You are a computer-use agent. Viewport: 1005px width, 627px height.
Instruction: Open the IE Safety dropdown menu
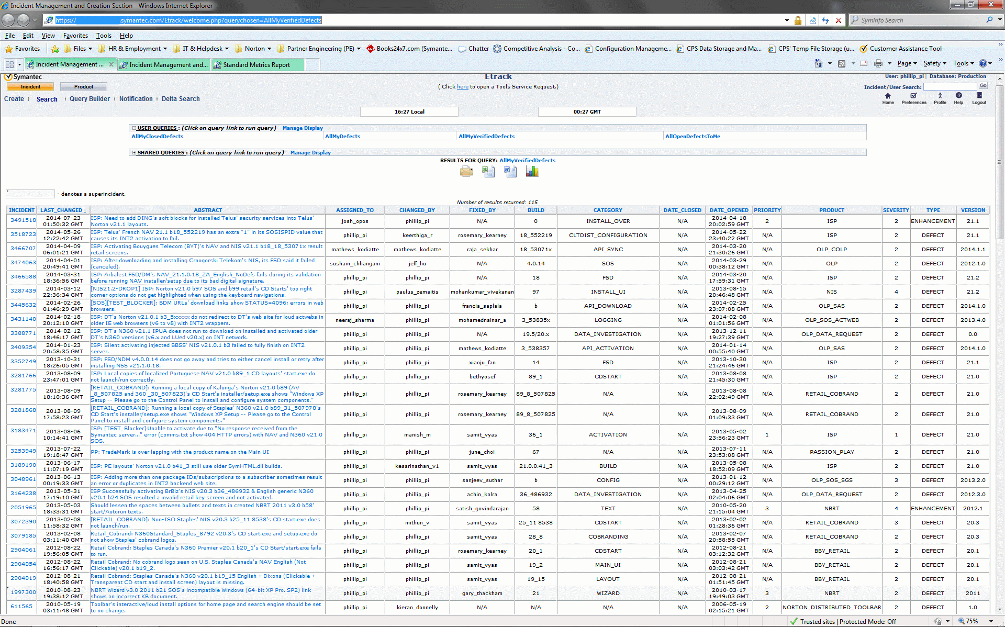pos(934,63)
